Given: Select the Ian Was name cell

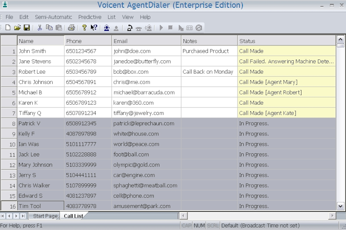Looking at the screenshot, I should (40, 144).
